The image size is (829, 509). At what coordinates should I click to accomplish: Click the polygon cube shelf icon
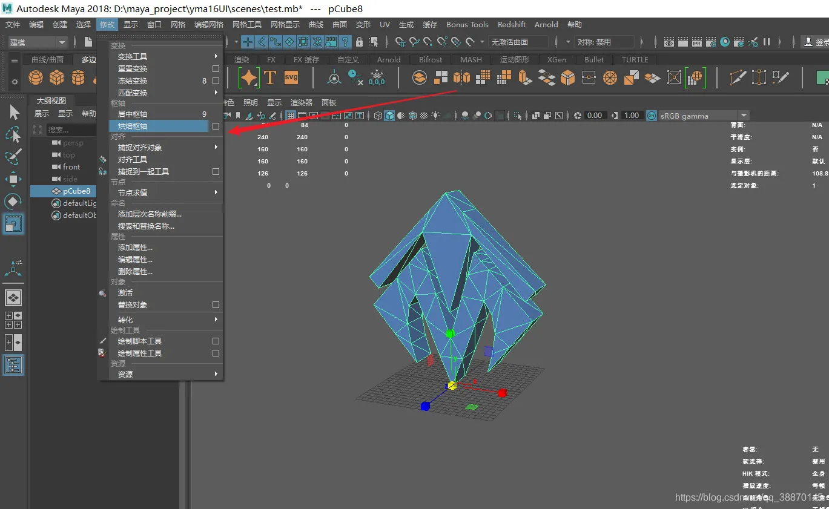coord(57,78)
